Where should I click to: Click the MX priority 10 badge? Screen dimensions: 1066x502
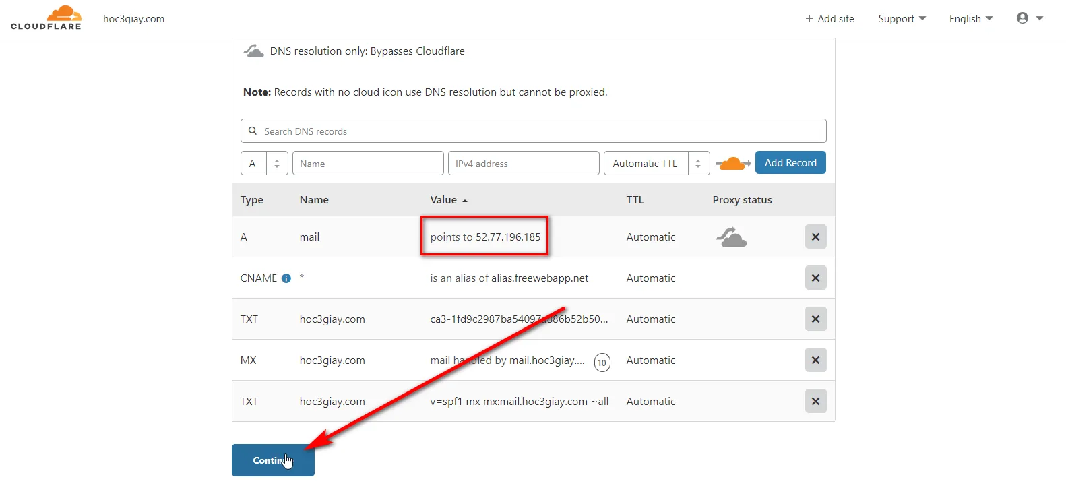click(x=602, y=363)
